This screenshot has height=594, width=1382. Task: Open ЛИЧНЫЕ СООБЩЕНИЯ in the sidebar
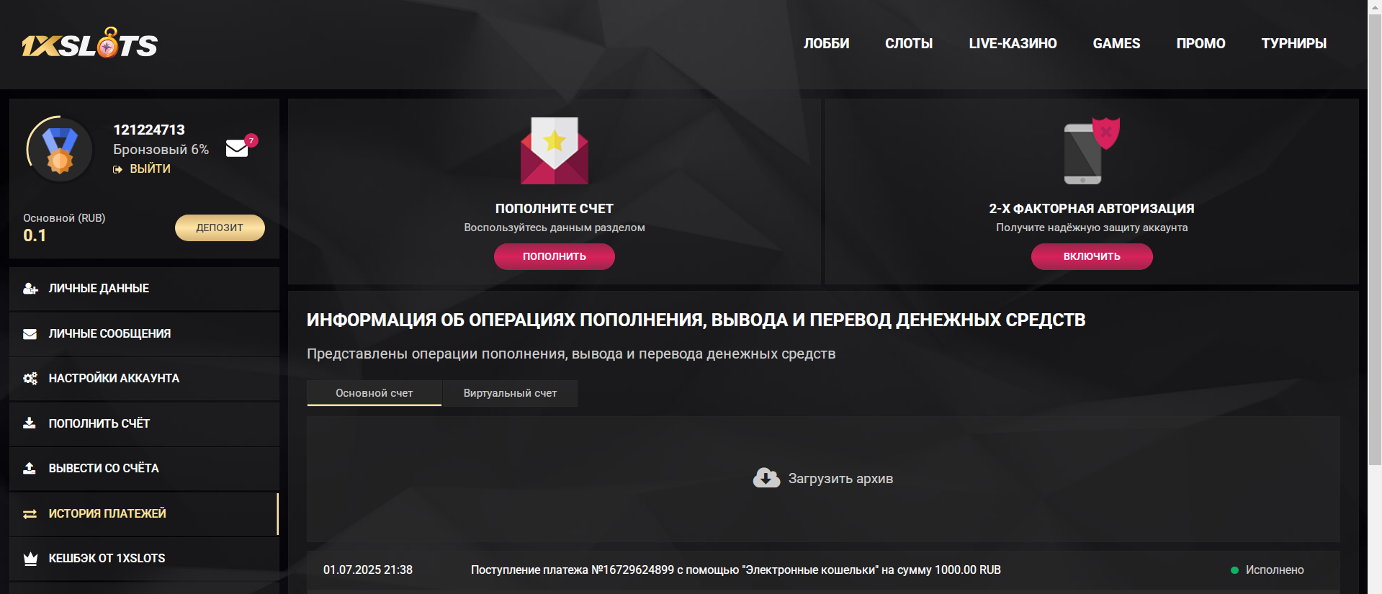coord(144,334)
